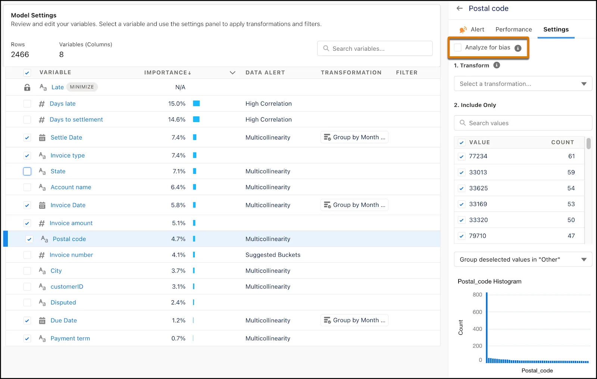Image resolution: width=597 pixels, height=379 pixels.
Task: Click the info icon beside Analyze for bias
Action: (518, 48)
